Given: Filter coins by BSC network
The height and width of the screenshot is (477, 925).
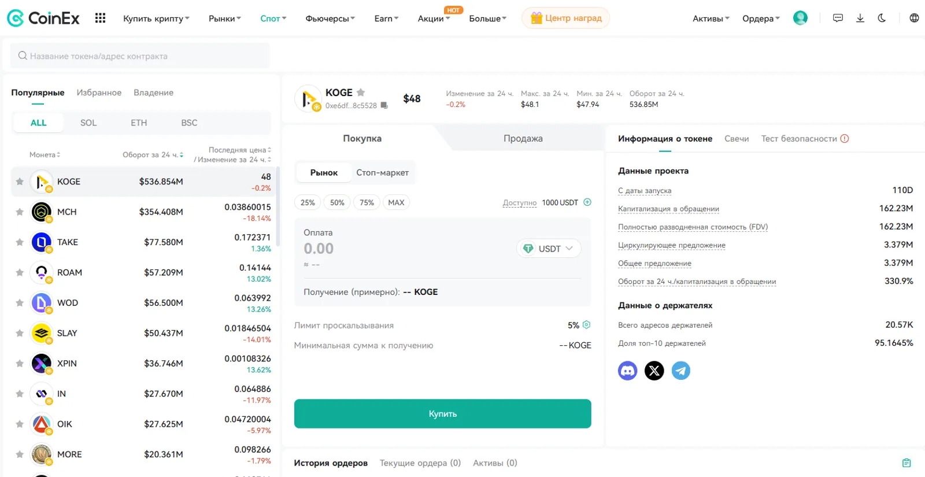Looking at the screenshot, I should click(189, 123).
